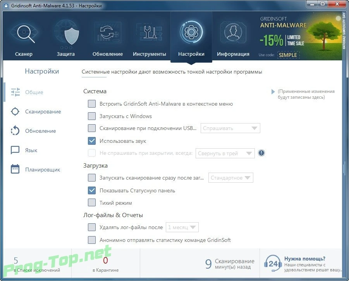Uncheck Показывать Статусную панель checkbox

click(92, 190)
